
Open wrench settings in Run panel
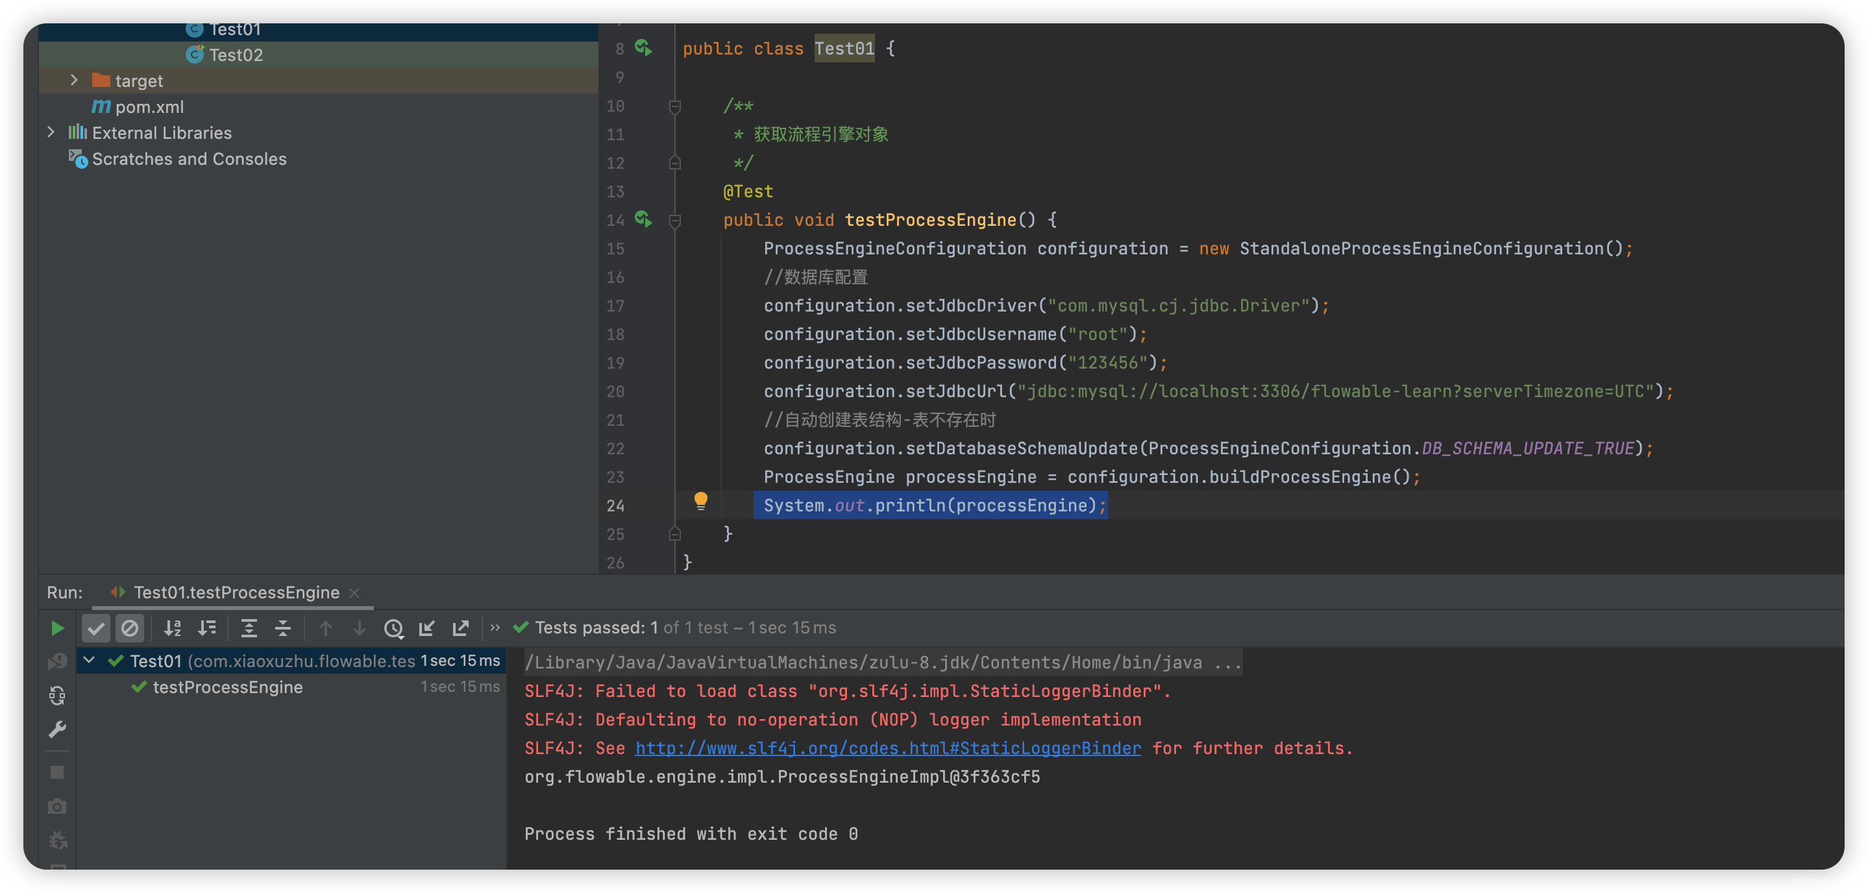(57, 728)
